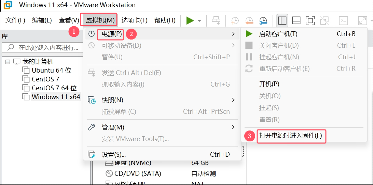Click the take snapshot clock icon
373x185 pixels.
point(235,20)
